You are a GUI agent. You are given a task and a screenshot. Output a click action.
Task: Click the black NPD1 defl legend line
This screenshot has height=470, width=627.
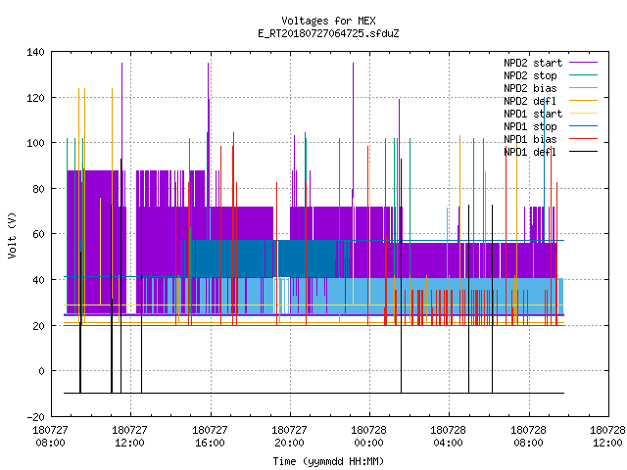click(x=583, y=152)
